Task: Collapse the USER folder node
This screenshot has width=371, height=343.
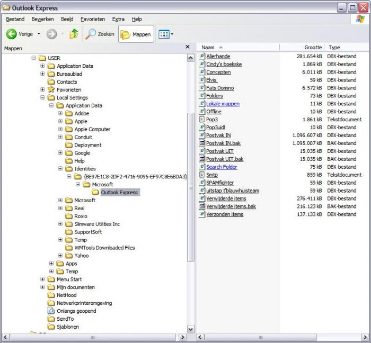Action: click(x=34, y=58)
